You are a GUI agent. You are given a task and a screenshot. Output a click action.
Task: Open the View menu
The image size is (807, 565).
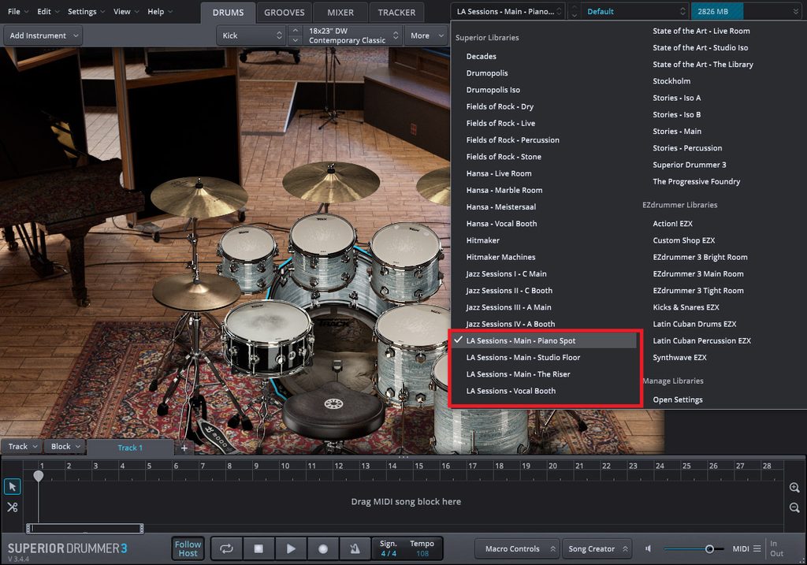tap(126, 11)
